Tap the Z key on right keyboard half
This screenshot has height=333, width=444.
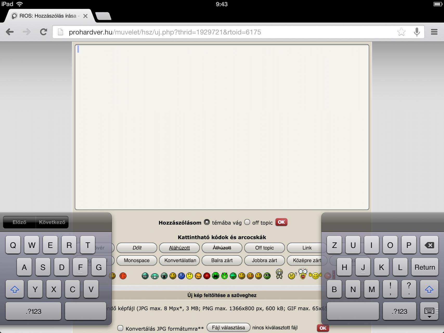coord(334,245)
